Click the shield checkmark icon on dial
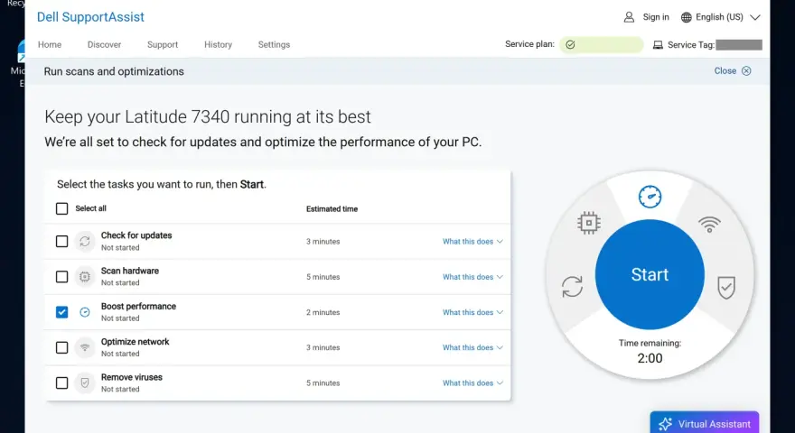The width and height of the screenshot is (795, 433). click(726, 288)
